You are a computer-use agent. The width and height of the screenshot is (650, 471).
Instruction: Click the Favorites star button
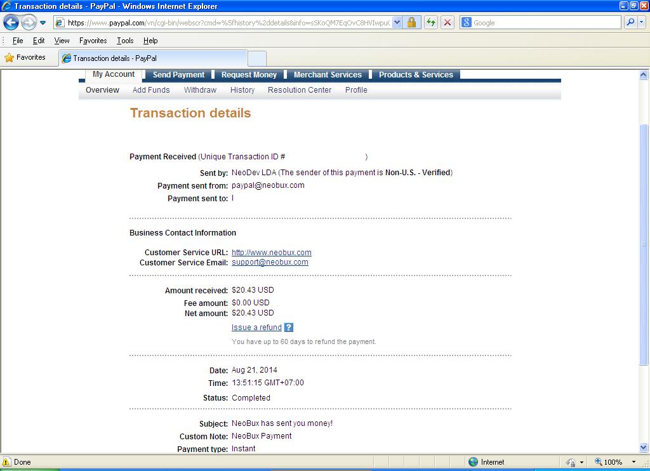[x=25, y=58]
